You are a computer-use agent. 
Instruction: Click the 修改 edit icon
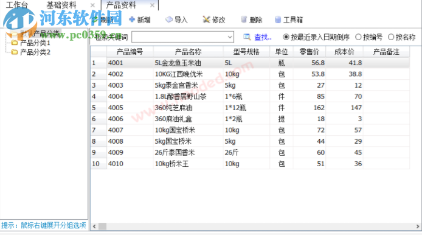tap(206, 19)
